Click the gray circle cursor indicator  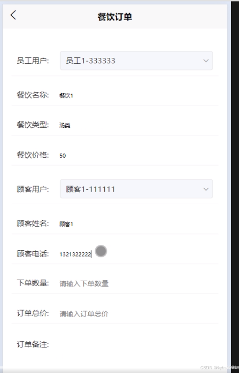pyautogui.click(x=101, y=251)
